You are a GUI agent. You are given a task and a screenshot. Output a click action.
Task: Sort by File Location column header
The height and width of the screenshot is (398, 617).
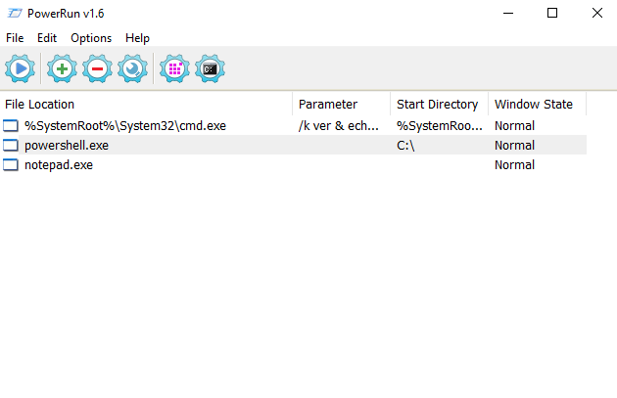click(147, 105)
